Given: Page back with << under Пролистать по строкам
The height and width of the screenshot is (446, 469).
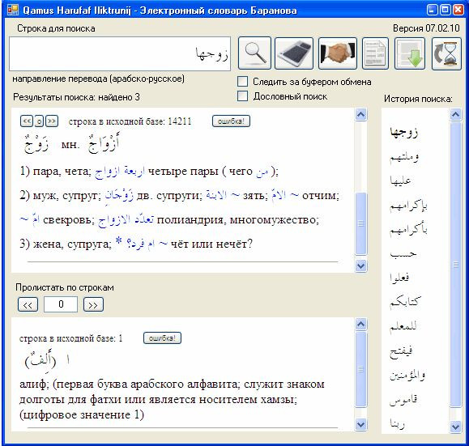Looking at the screenshot, I should pyautogui.click(x=28, y=304).
